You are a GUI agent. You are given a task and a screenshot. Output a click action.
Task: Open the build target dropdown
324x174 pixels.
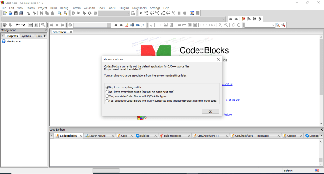[x=133, y=13]
